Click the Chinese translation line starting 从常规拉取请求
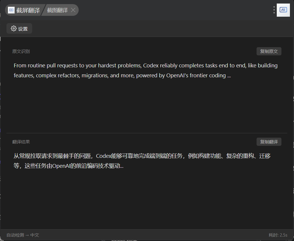The height and width of the screenshot is (241, 294). pos(142,156)
